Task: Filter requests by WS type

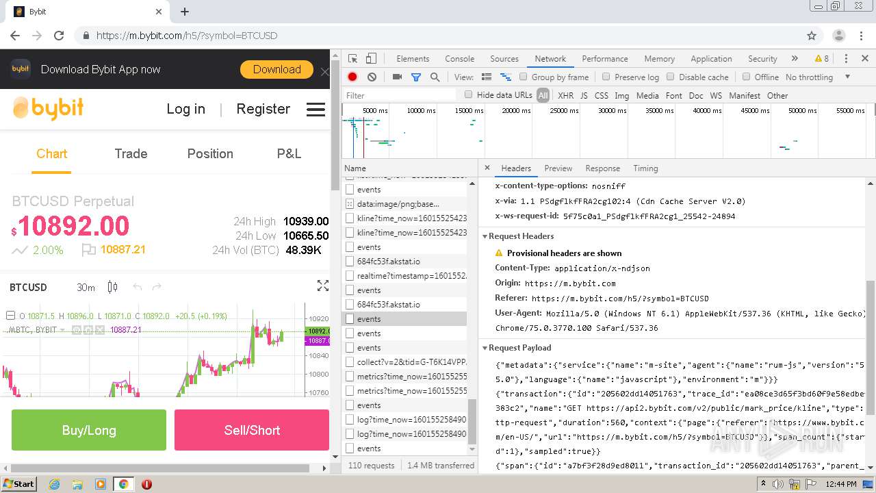Action: coord(716,96)
